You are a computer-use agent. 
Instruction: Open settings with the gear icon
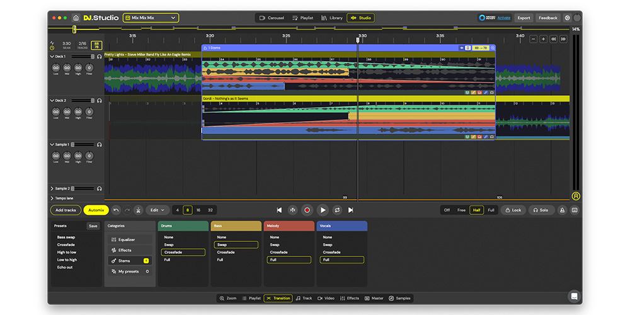[567, 18]
